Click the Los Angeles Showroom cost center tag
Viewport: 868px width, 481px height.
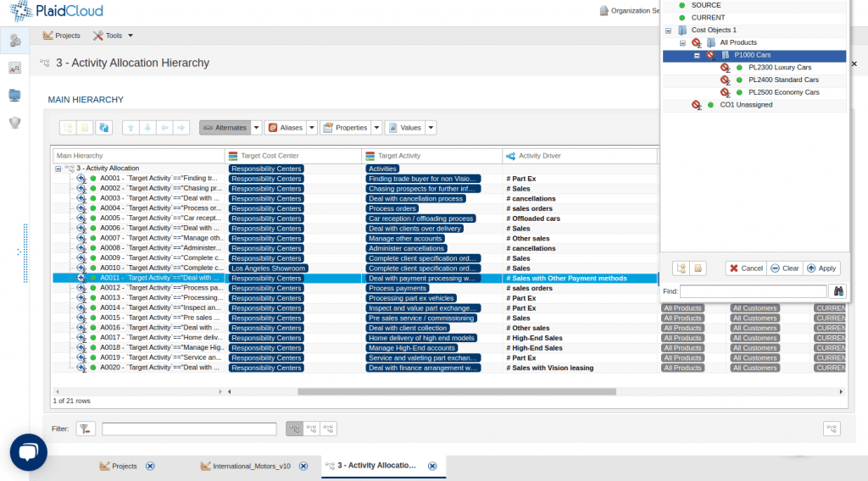pyautogui.click(x=269, y=268)
